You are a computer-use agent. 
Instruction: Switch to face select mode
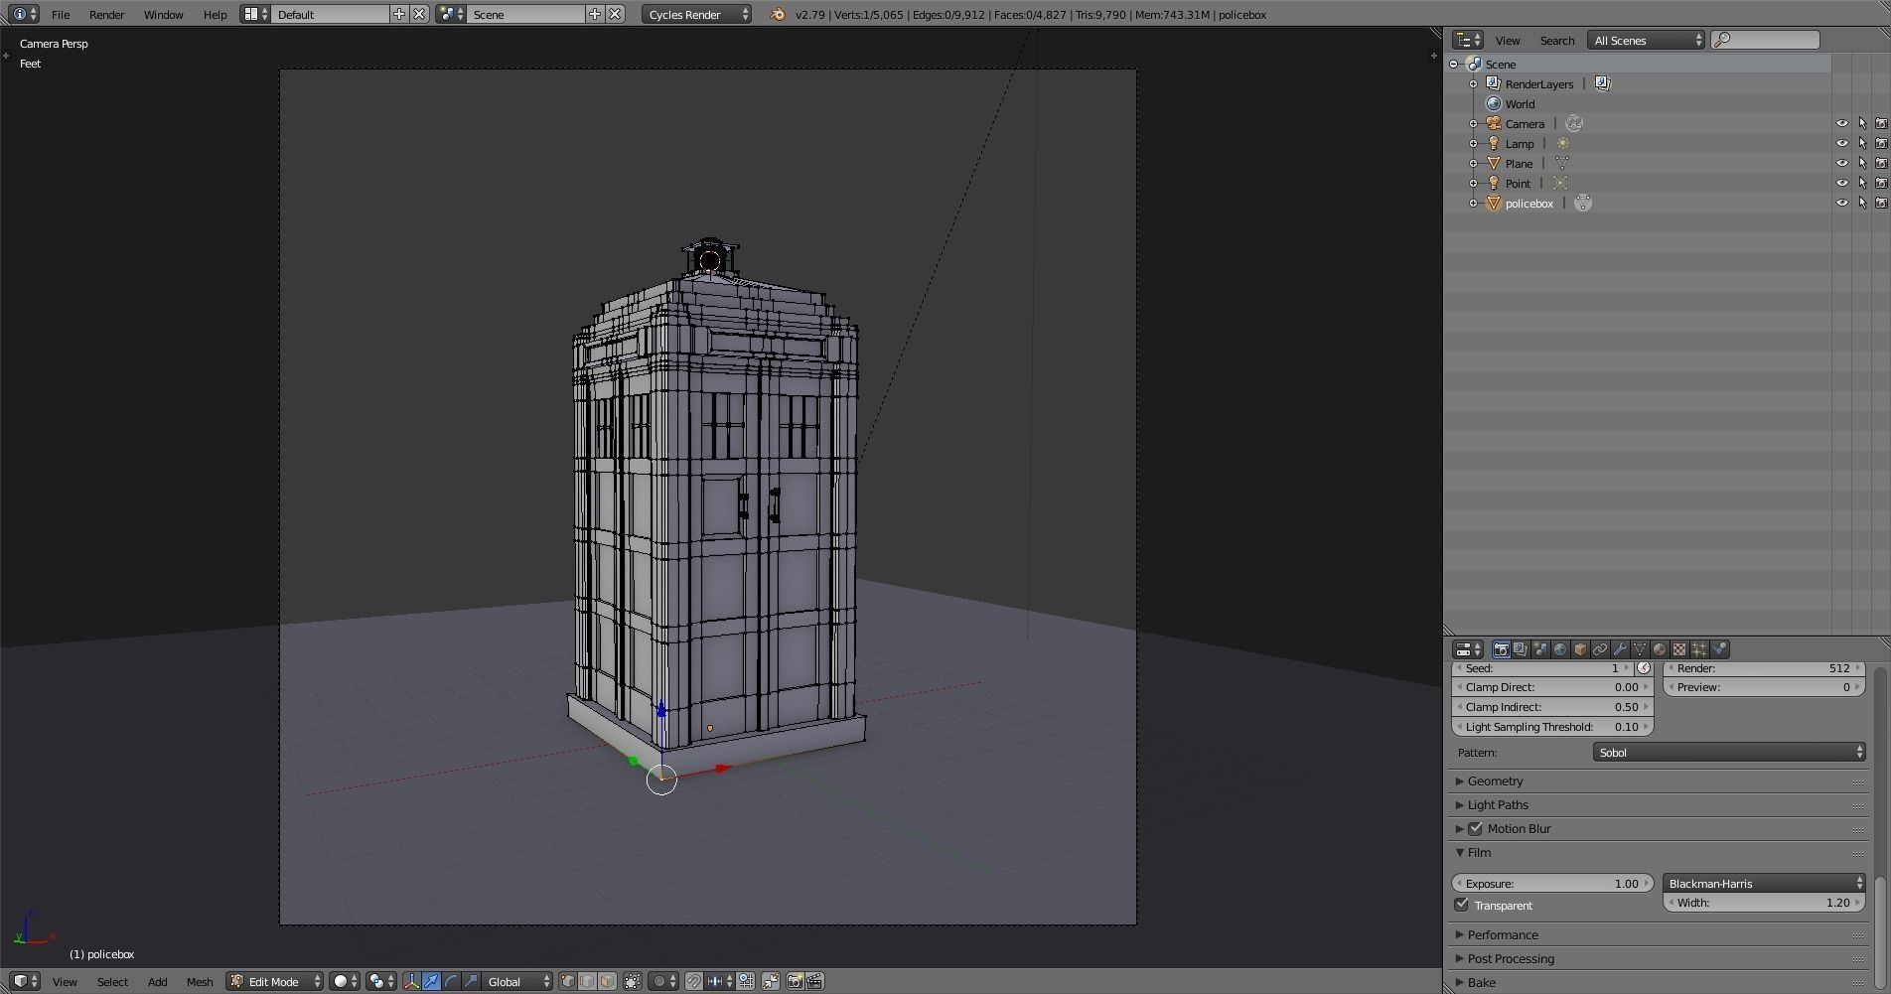coord(608,981)
